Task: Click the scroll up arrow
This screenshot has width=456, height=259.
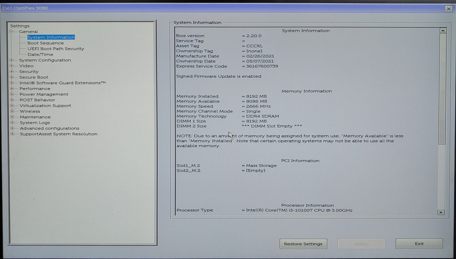Action: 442,31
